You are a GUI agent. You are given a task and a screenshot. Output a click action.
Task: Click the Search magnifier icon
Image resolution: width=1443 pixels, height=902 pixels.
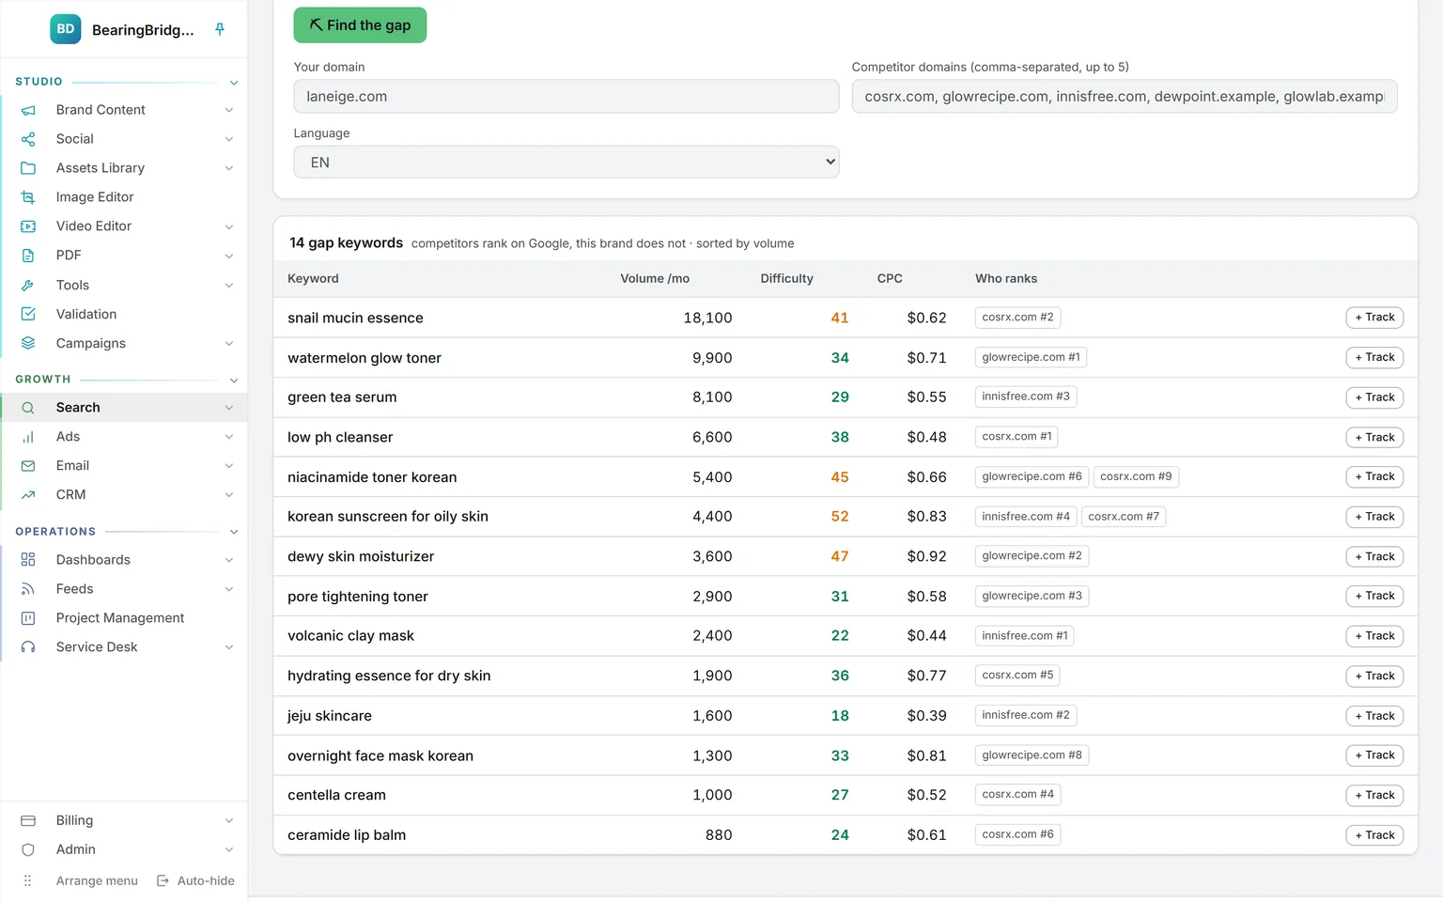pos(28,408)
